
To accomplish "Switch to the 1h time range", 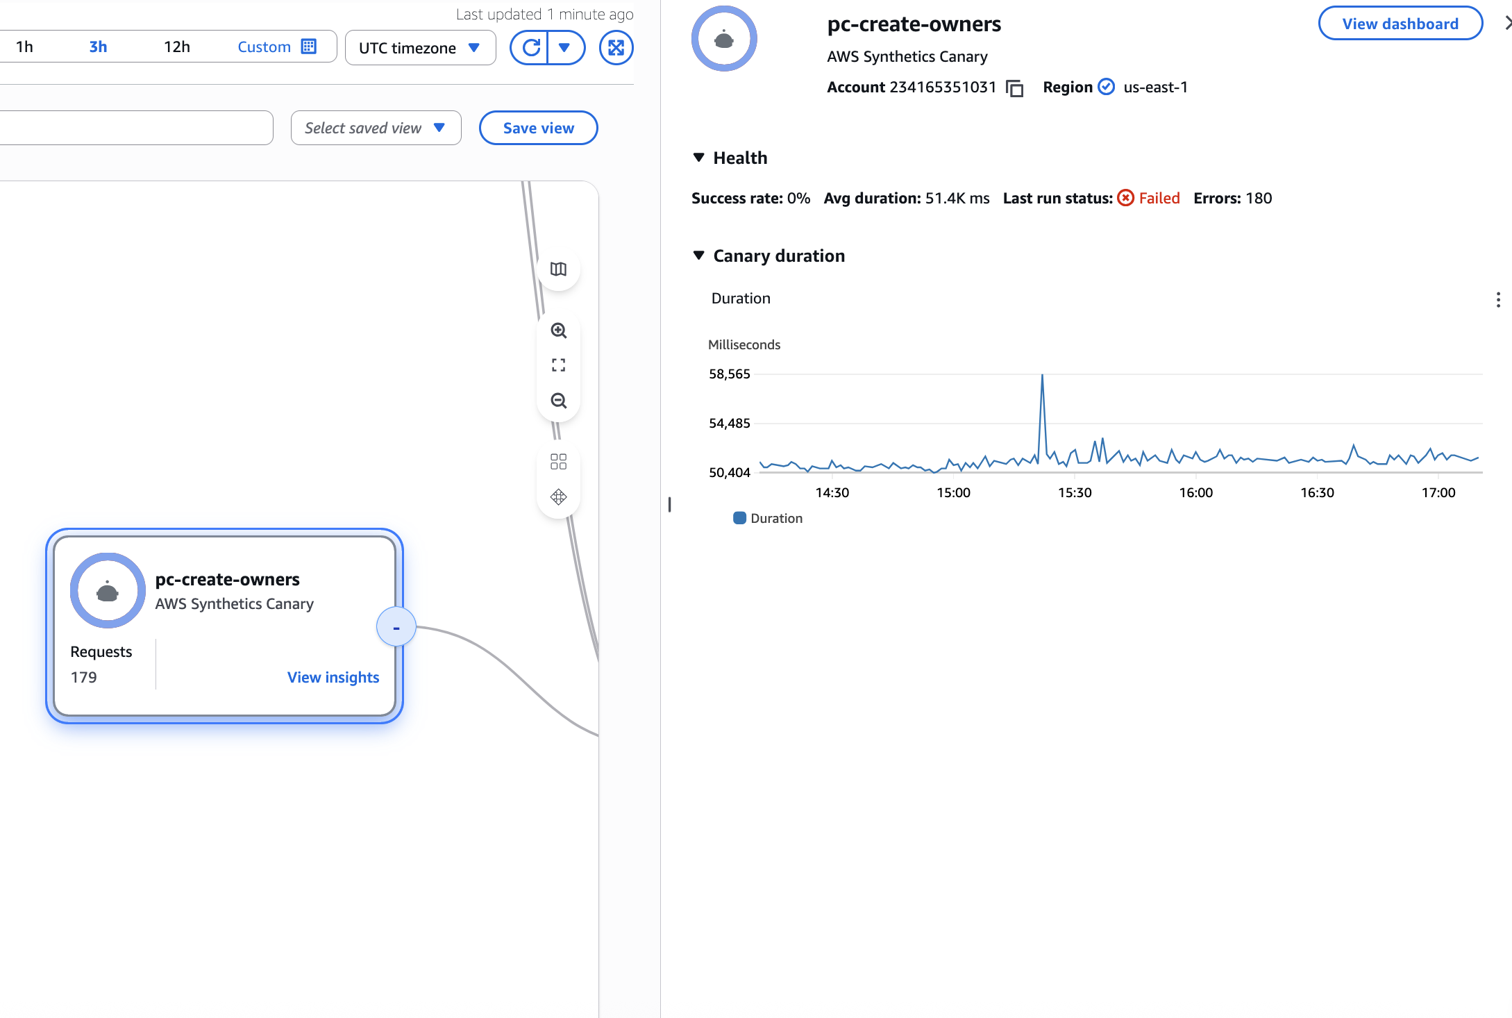I will [x=25, y=47].
